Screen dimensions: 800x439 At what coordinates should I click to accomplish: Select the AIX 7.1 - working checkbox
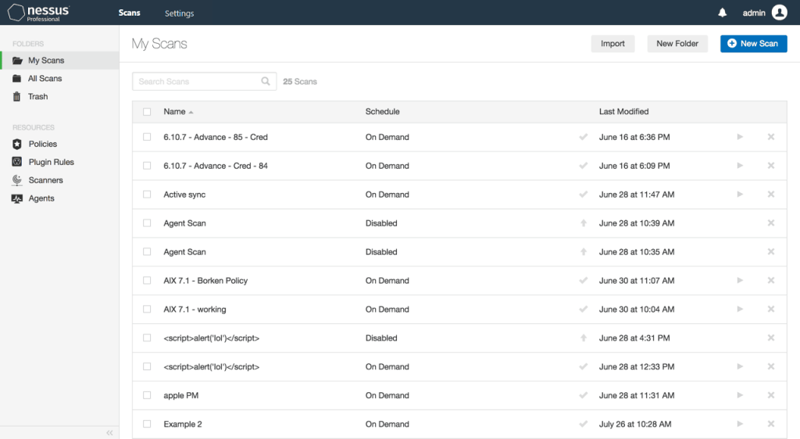[x=147, y=309]
